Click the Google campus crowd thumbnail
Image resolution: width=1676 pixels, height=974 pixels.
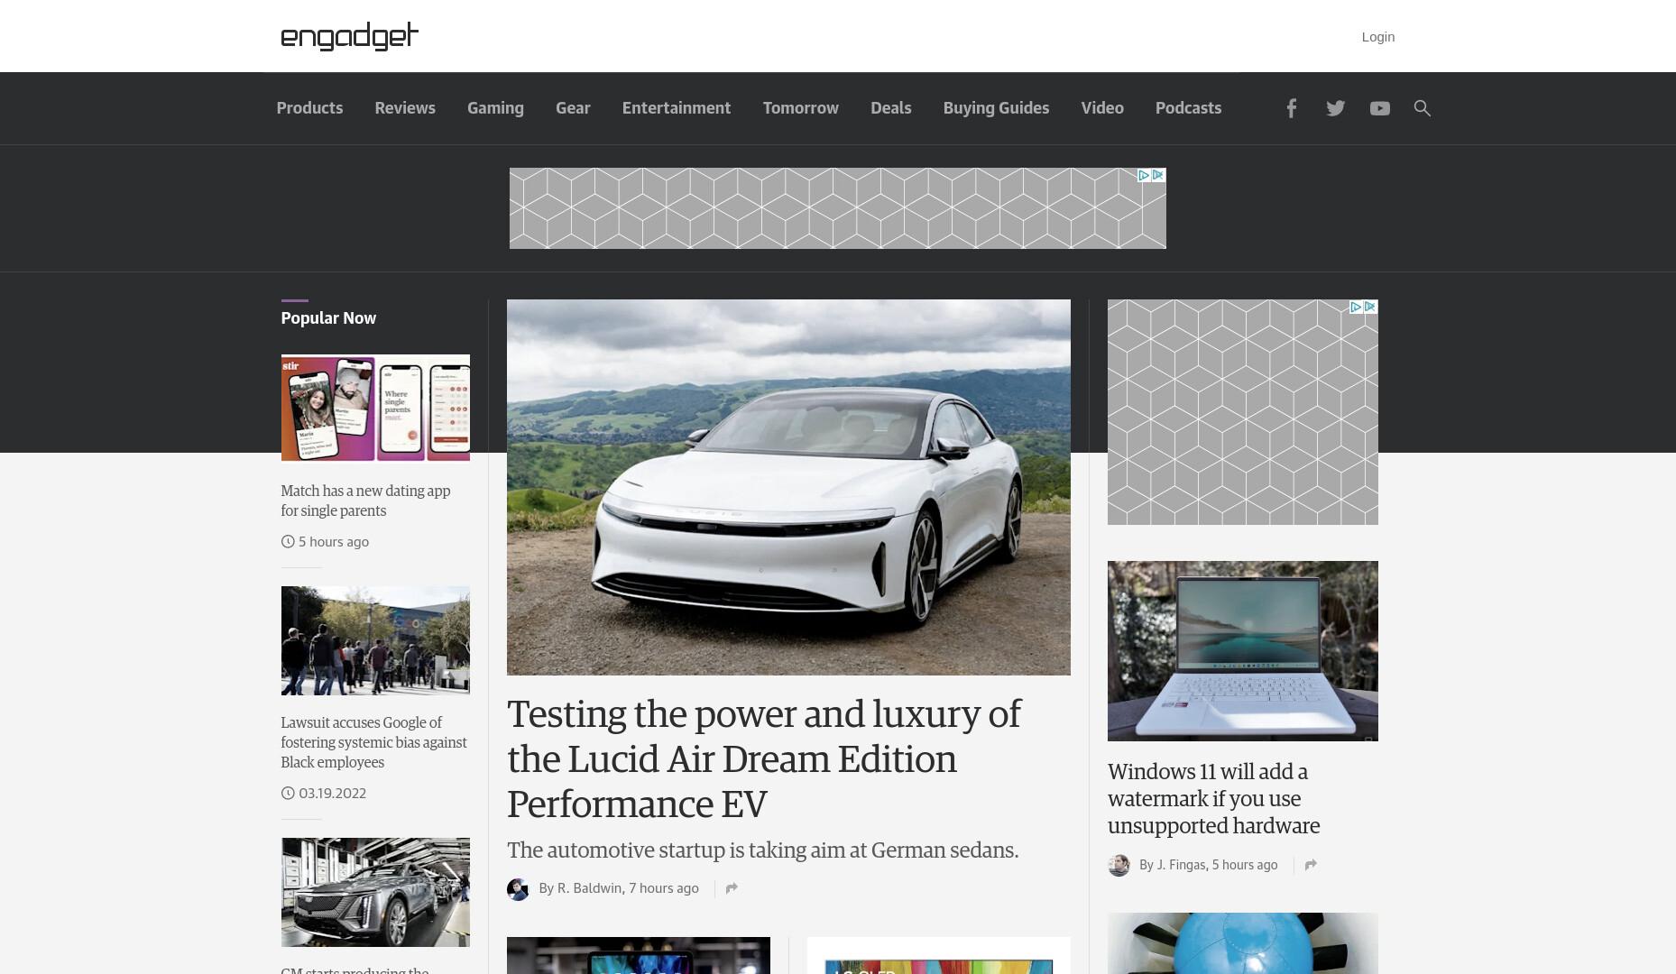point(375,640)
